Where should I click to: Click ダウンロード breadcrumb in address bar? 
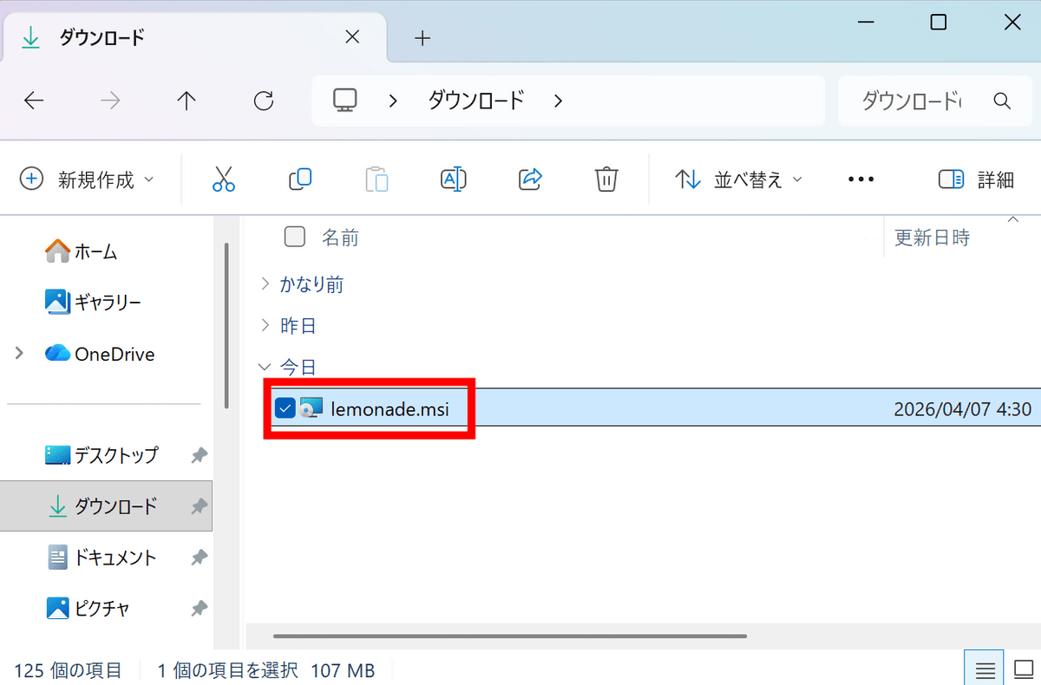click(476, 101)
